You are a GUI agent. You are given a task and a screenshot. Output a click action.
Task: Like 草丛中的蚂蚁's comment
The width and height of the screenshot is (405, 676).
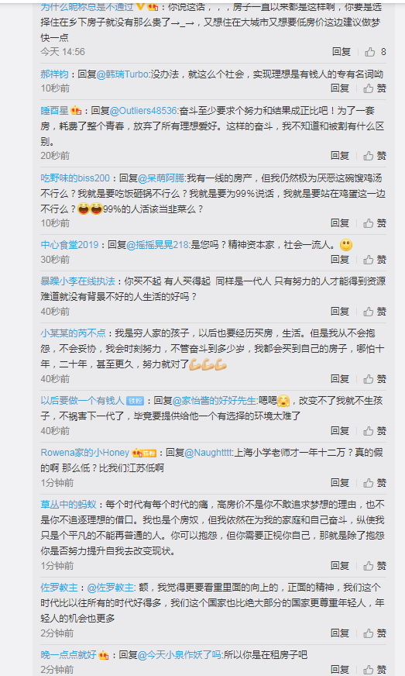coord(374,566)
